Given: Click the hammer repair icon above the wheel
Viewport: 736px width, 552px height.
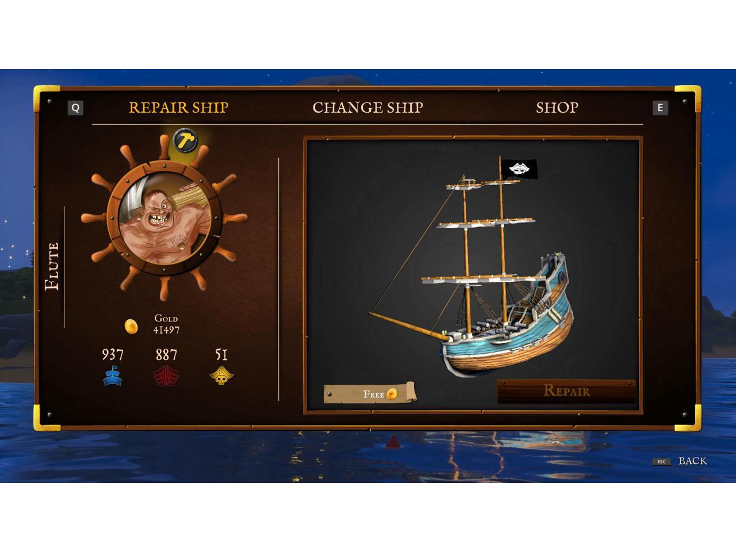Looking at the screenshot, I should [186, 141].
